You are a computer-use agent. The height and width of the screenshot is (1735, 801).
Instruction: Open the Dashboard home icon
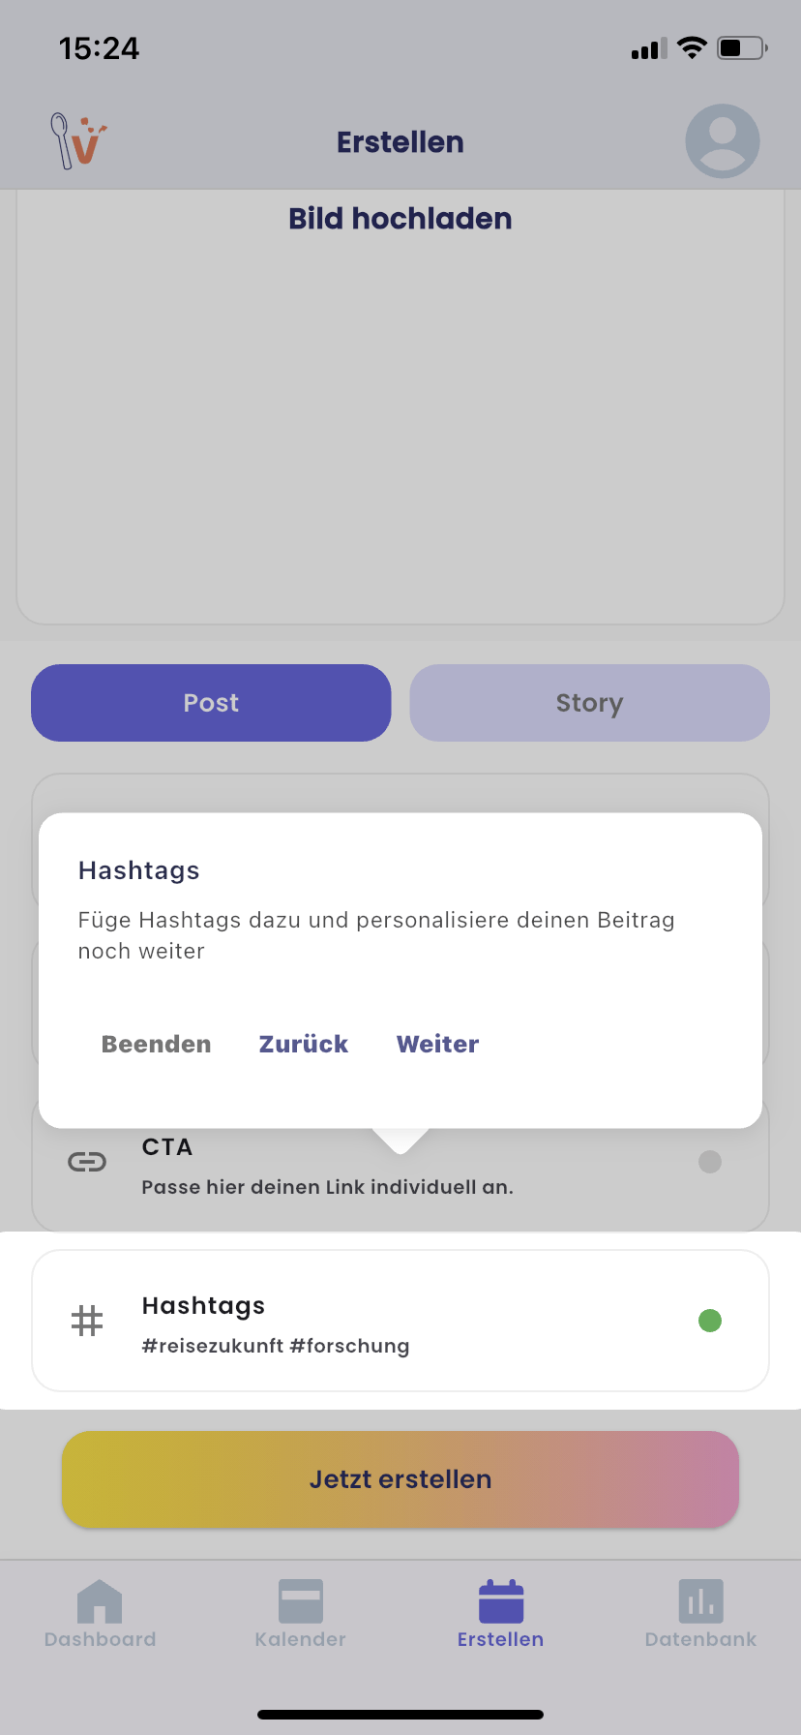point(100,1601)
